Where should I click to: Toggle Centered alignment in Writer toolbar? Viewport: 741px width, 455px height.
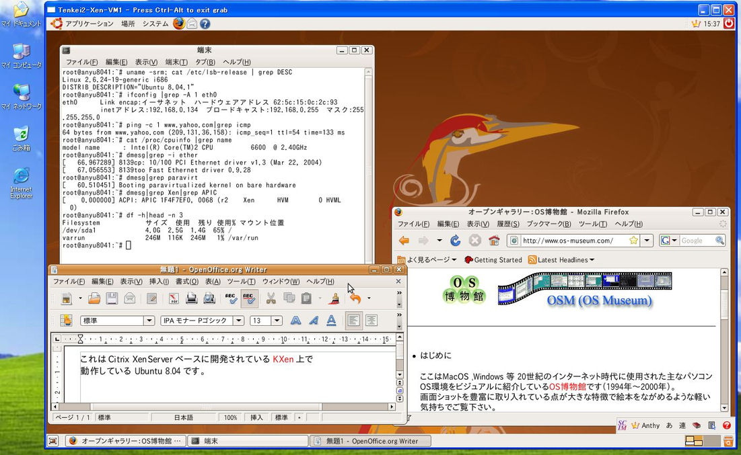tap(372, 321)
